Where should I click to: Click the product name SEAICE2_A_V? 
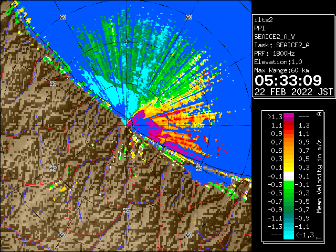pos(275,37)
